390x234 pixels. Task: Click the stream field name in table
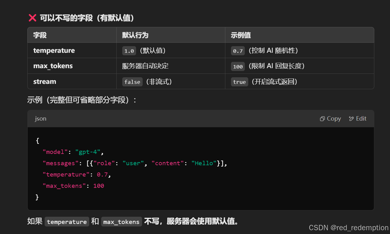(45, 82)
